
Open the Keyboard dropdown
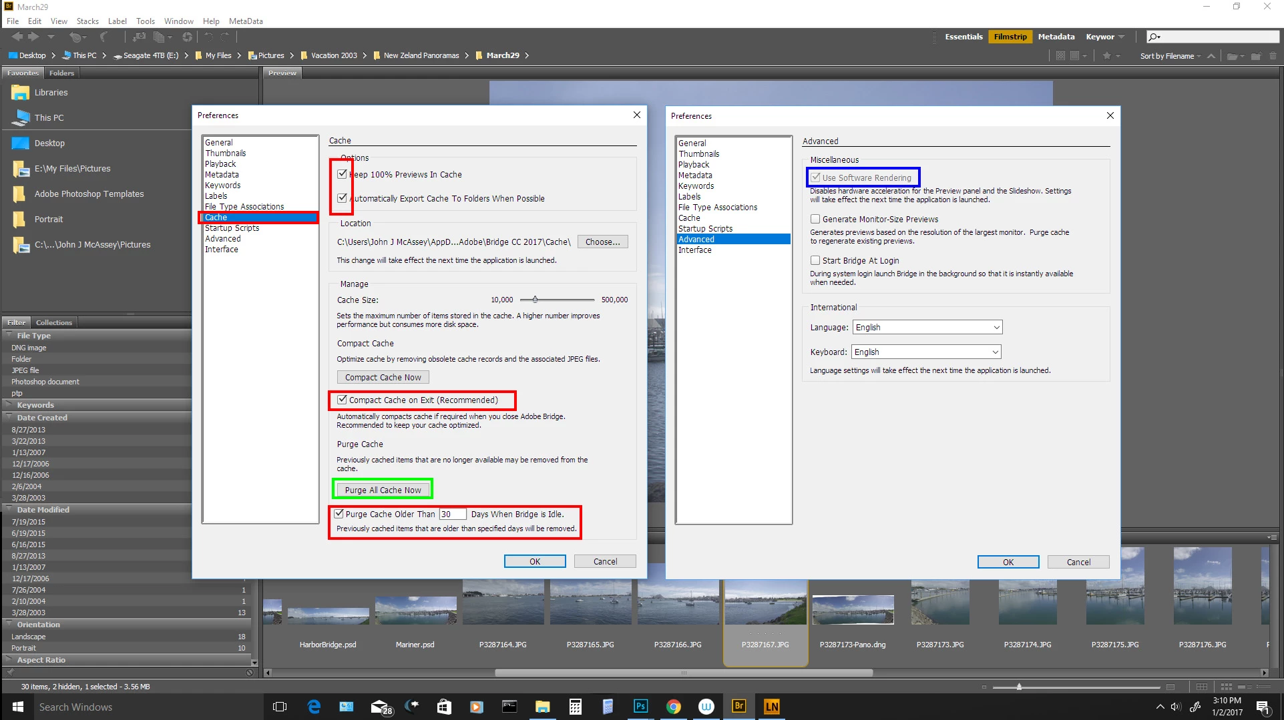tap(926, 352)
